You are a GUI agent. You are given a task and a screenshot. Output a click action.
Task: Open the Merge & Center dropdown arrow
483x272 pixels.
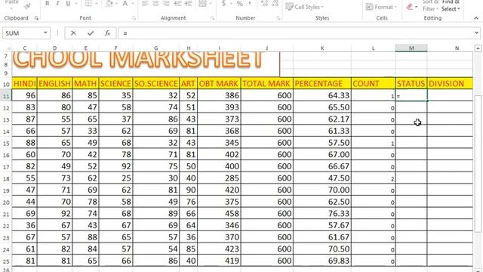click(211, 4)
